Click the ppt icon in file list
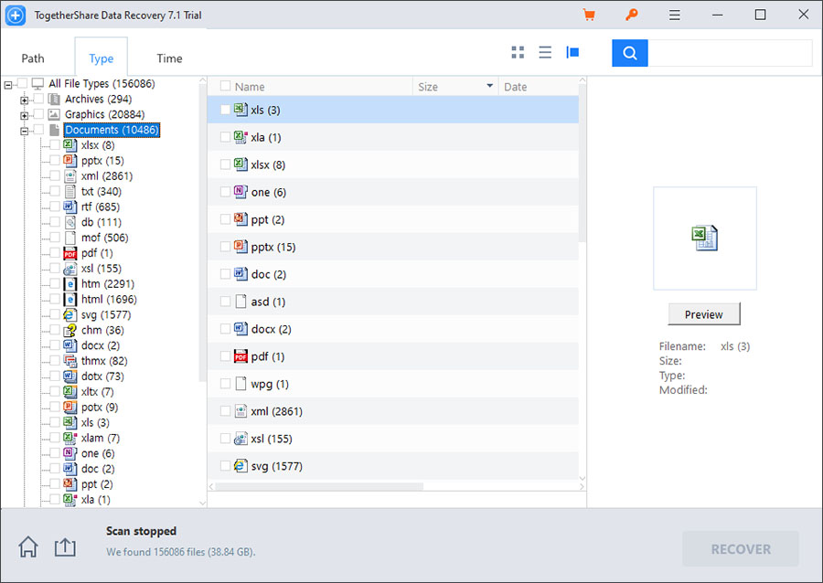This screenshot has width=823, height=583. pos(240,219)
